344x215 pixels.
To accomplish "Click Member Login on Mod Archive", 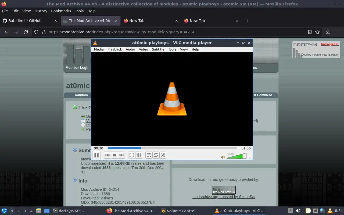I will [x=77, y=68].
